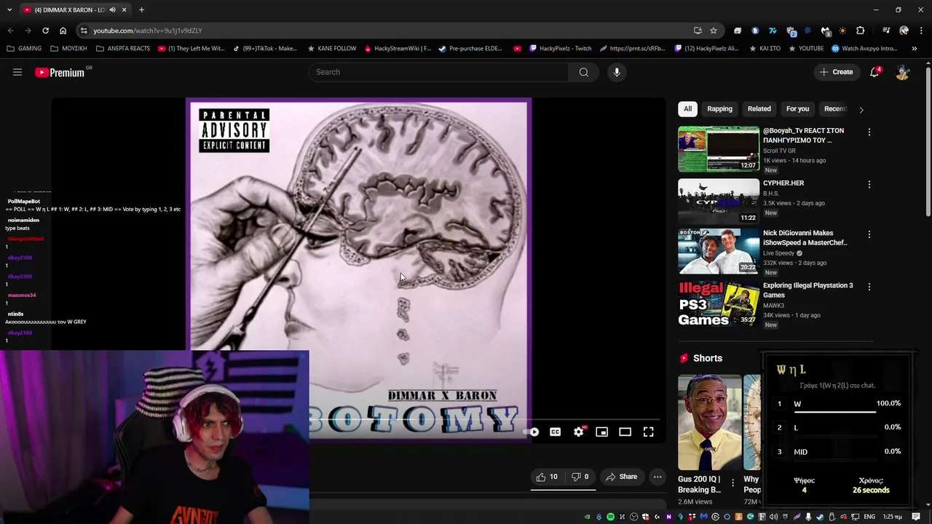Open Booyah_Tv React video thumbnail

(x=719, y=149)
